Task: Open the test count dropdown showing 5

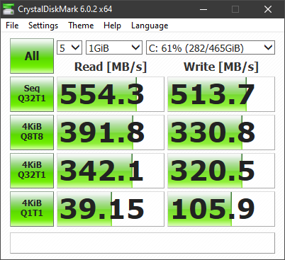Action: tap(69, 47)
